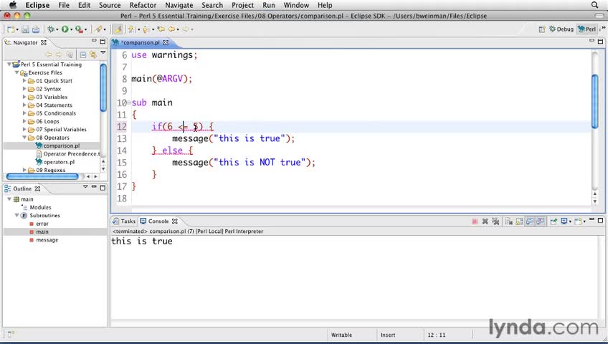This screenshot has height=344, width=608.
Task: Click the New file wizard toolbar icon
Action: click(x=11, y=29)
